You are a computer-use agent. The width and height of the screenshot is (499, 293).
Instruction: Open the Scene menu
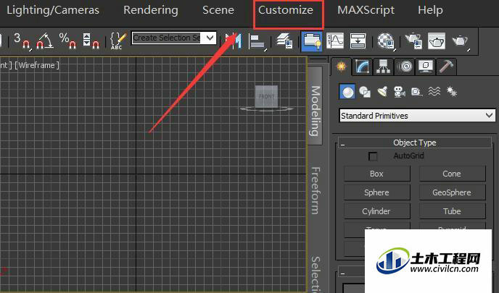(218, 10)
